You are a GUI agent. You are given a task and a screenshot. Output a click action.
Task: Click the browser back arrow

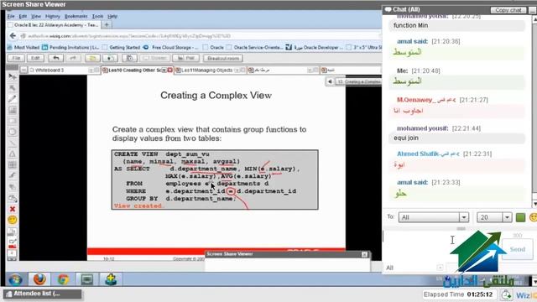coord(13,35)
